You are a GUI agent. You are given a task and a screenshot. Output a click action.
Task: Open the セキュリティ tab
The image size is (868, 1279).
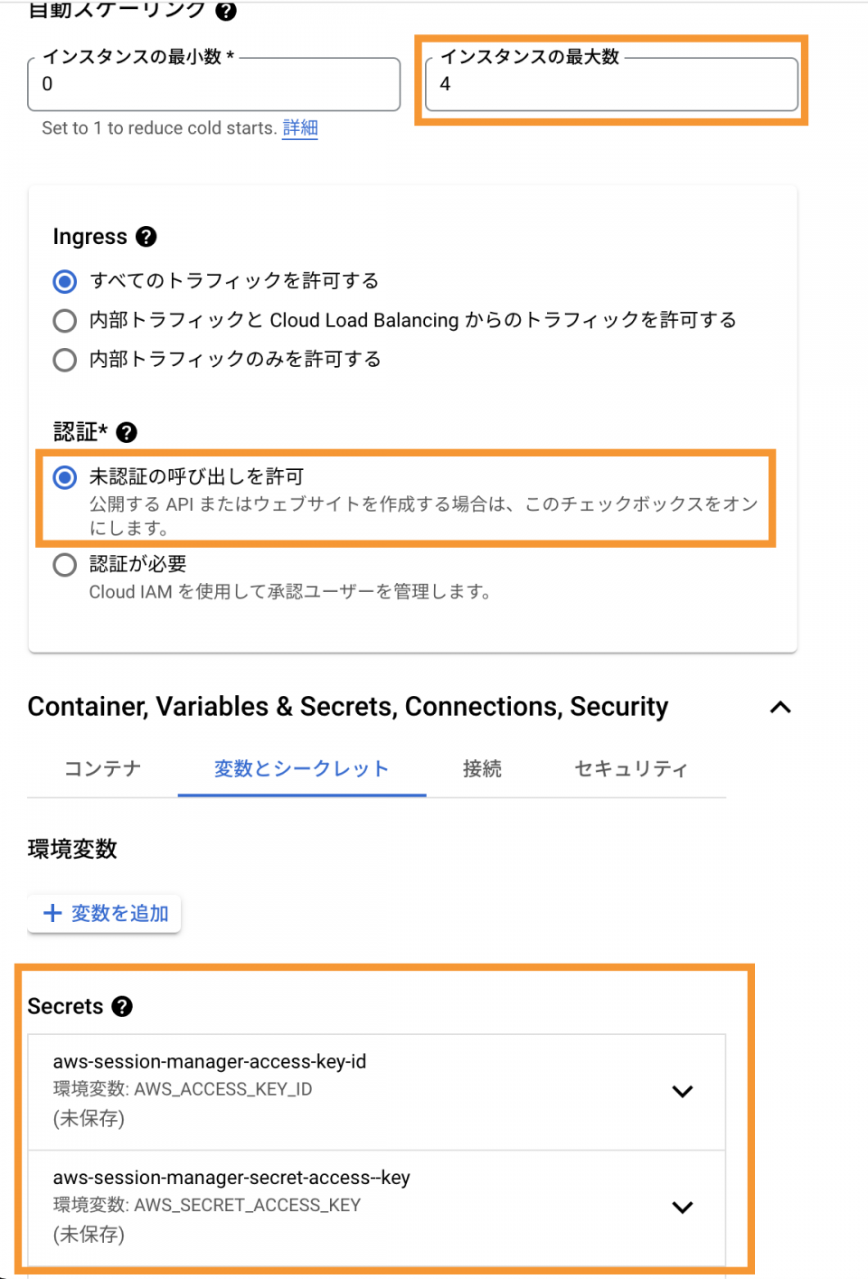631,769
